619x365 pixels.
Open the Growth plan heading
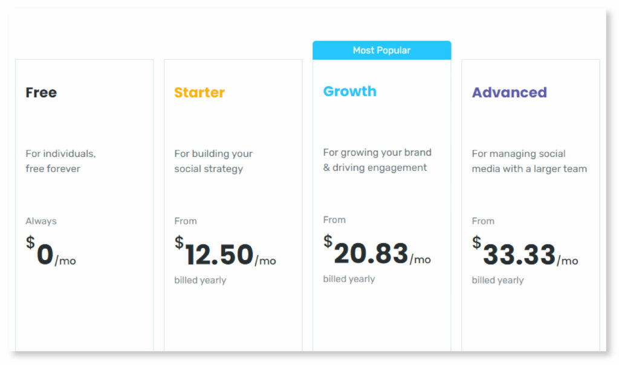(x=349, y=92)
